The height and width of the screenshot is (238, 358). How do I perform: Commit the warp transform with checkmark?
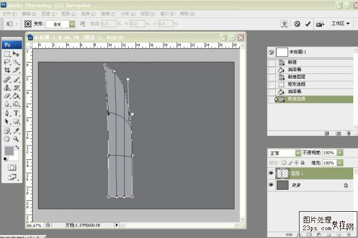pyautogui.click(x=308, y=24)
